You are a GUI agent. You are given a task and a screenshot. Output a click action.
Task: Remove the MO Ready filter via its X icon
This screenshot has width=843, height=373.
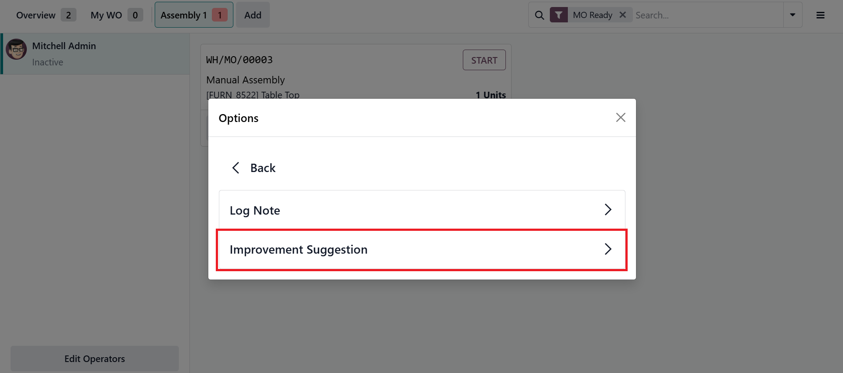click(x=622, y=14)
